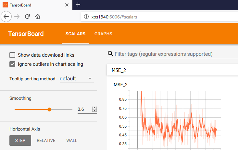Screen dimensions: 238x150
Task: Go back with the browser back arrow
Action: pos(6,17)
